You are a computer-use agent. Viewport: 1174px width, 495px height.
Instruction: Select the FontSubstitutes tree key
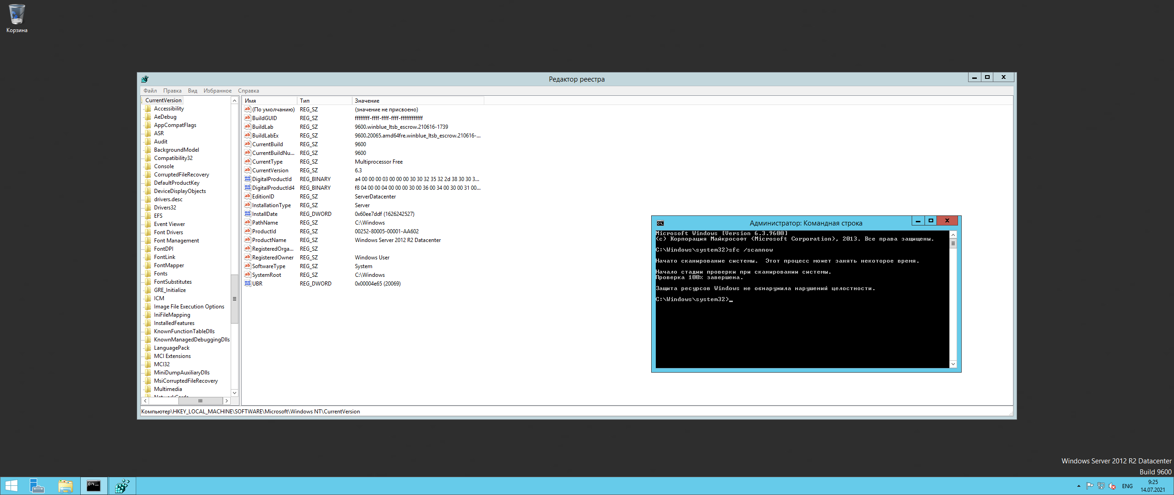coord(173,282)
